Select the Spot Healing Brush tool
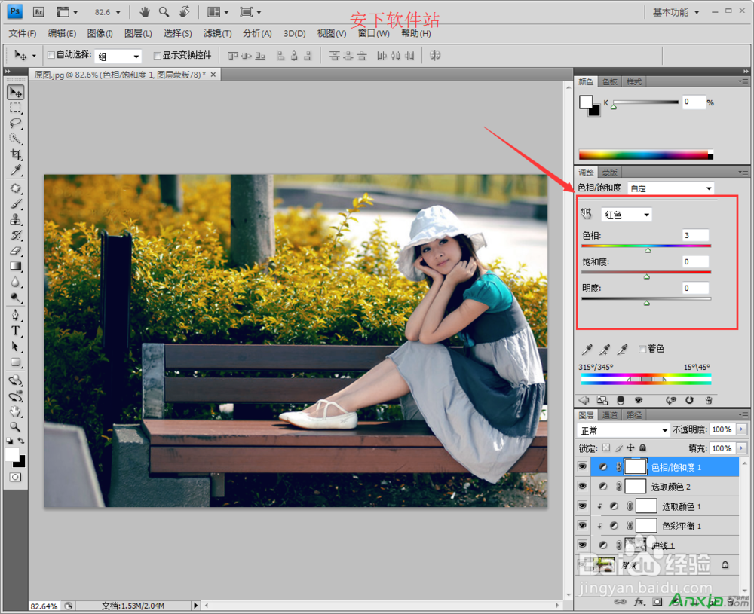The height and width of the screenshot is (614, 754). (x=15, y=188)
